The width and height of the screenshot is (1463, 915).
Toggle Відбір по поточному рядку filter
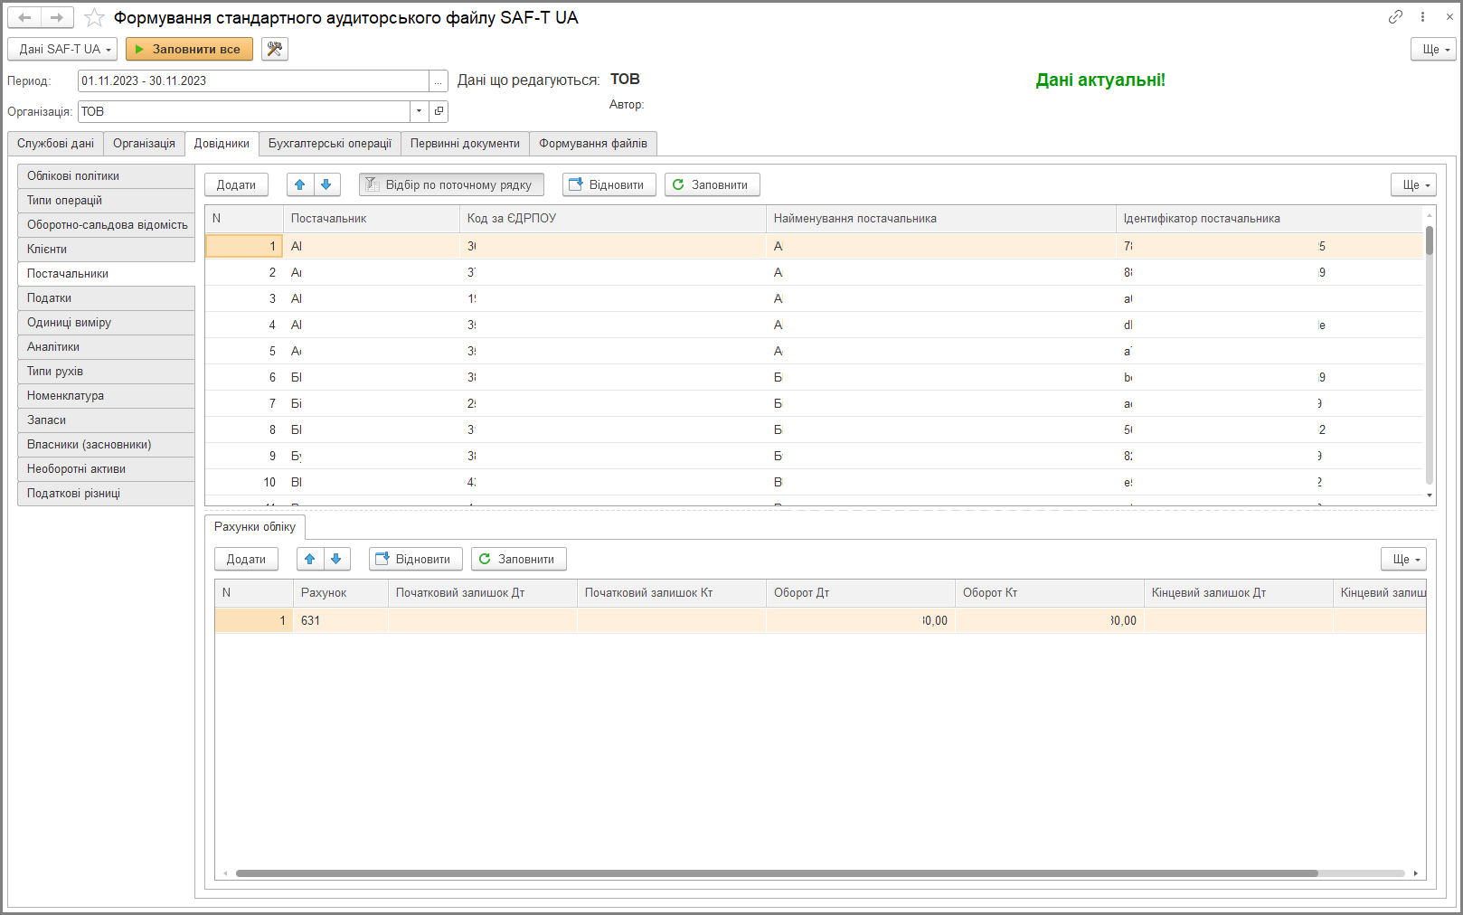(451, 184)
